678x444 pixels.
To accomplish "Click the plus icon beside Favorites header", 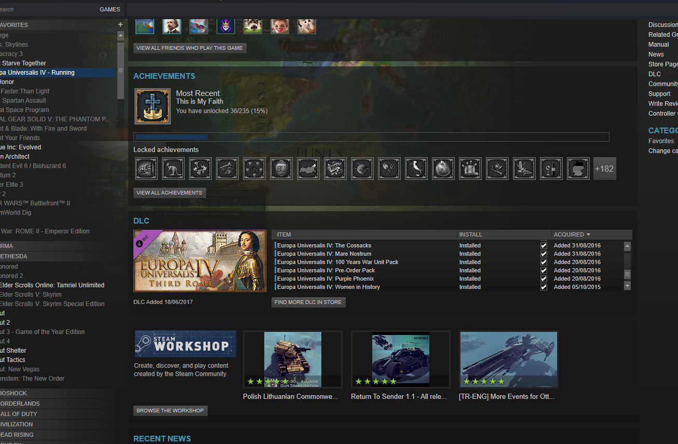I will tap(120, 24).
